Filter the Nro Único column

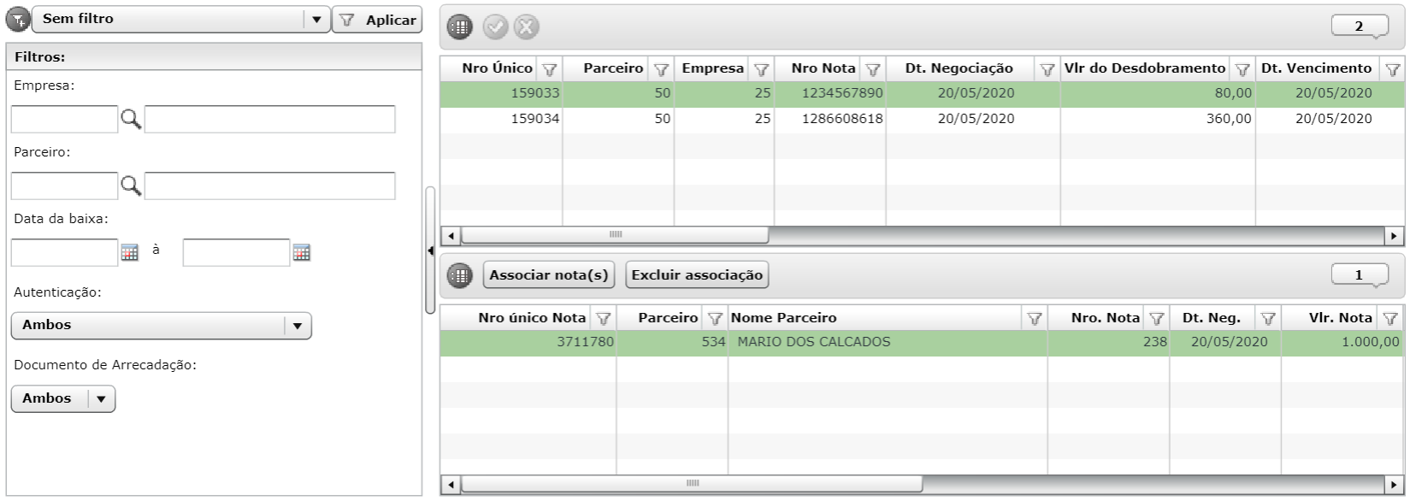550,69
